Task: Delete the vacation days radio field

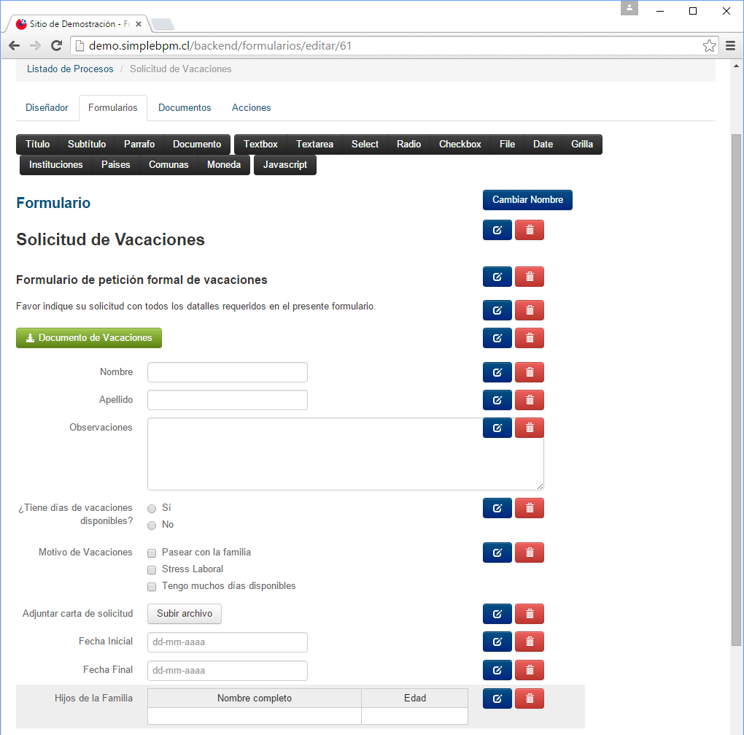Action: click(530, 508)
